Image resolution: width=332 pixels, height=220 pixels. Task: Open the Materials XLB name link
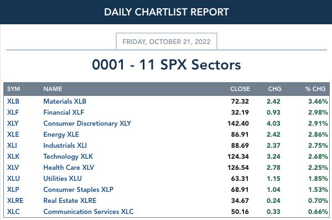[x=65, y=101]
